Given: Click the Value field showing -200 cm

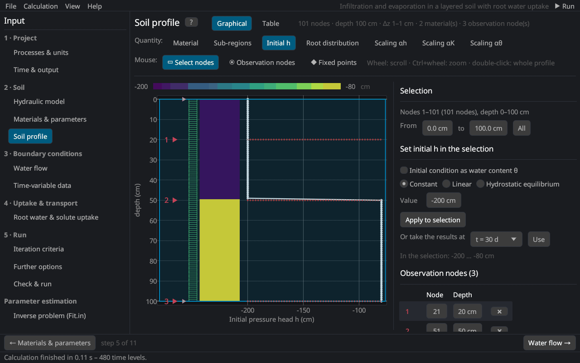Looking at the screenshot, I should [x=444, y=200].
